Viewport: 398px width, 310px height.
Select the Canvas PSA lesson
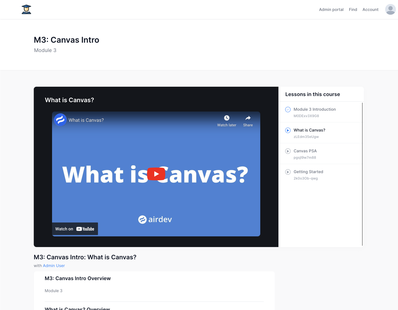pos(321,154)
